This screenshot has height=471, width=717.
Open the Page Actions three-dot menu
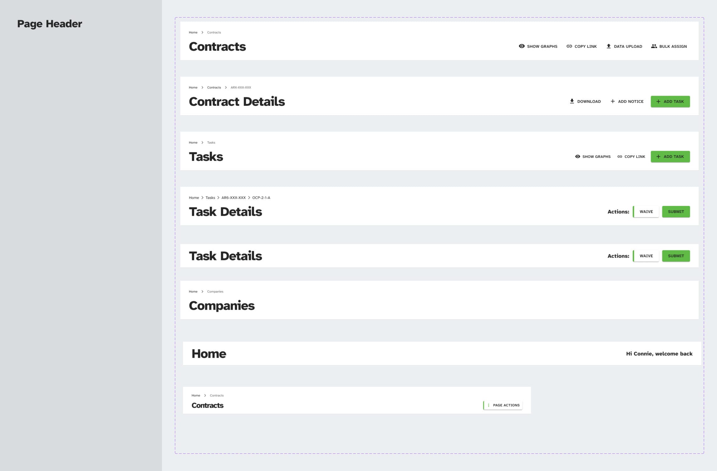(x=489, y=405)
